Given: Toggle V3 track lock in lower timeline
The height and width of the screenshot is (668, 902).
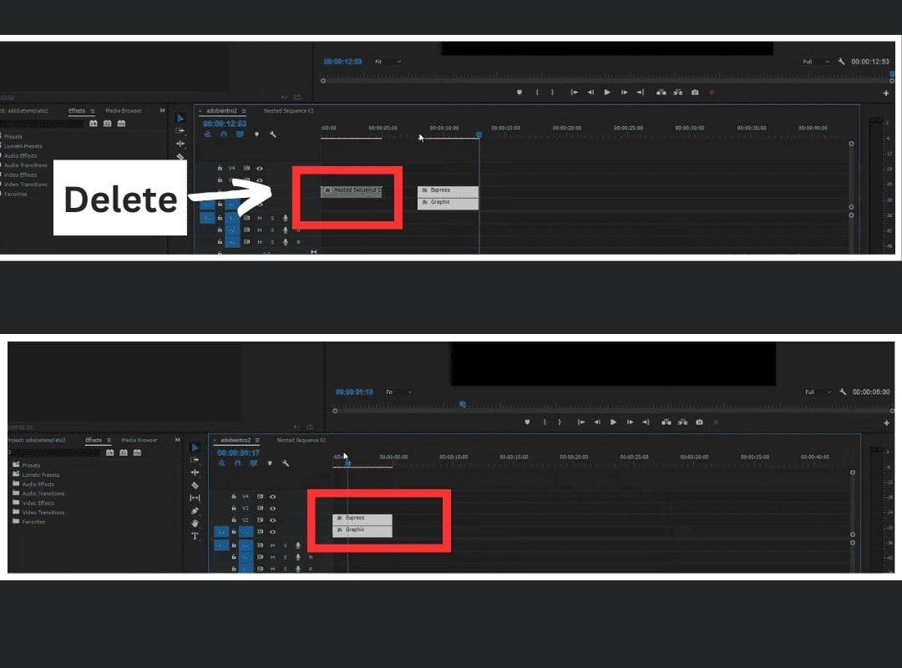Looking at the screenshot, I should (234, 508).
